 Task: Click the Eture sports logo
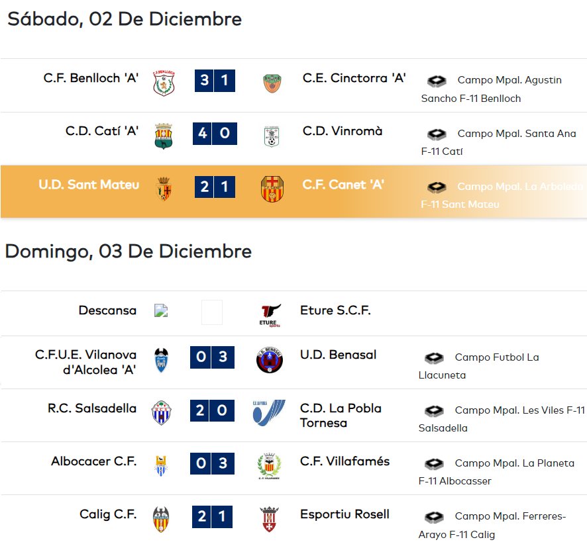point(270,315)
